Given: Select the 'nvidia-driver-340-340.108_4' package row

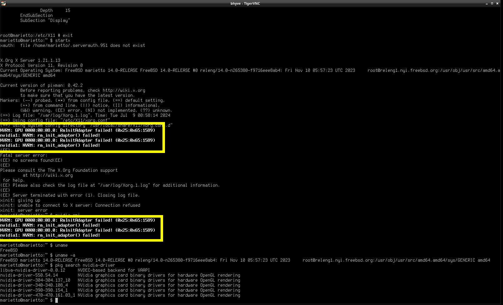Looking at the screenshot, I should coord(120,285).
